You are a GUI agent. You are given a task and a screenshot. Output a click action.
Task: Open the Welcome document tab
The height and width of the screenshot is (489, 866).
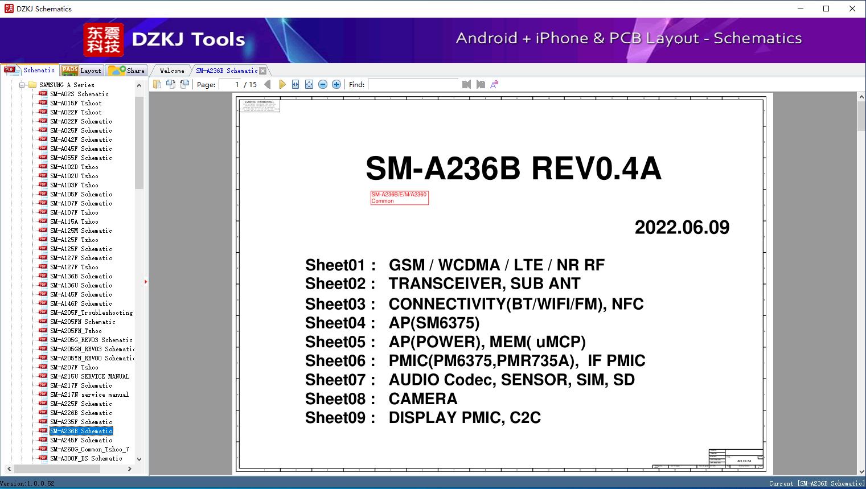click(172, 71)
